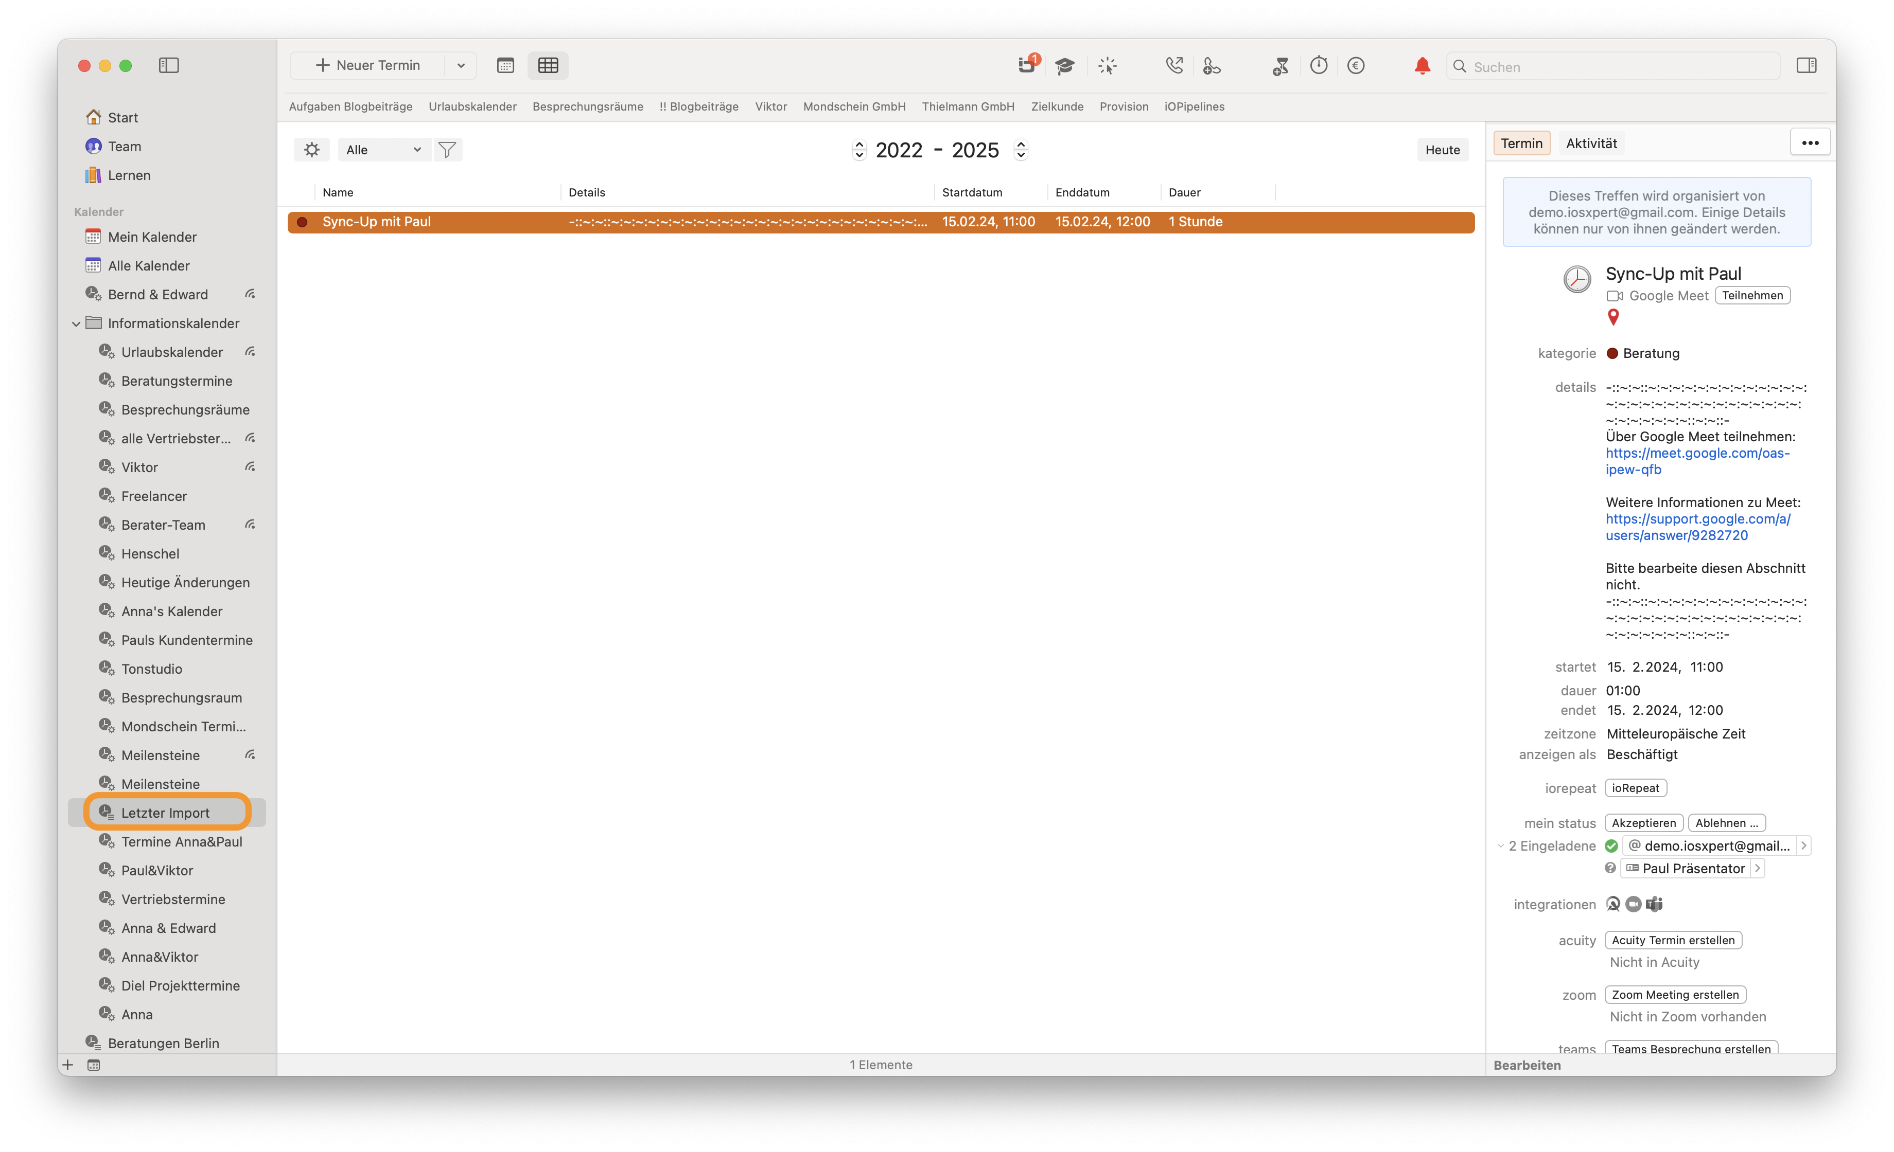Click Zoom Meeting erstellen

pyautogui.click(x=1675, y=995)
